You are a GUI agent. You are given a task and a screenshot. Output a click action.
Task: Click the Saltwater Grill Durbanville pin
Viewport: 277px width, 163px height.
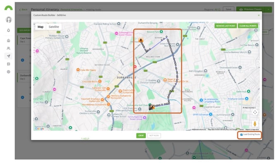(108, 89)
